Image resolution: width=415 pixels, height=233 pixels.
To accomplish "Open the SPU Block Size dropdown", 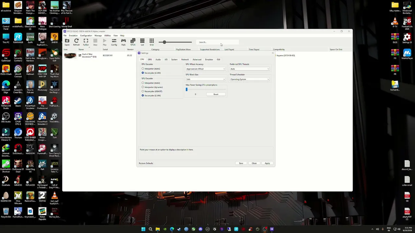I will pos(206,79).
